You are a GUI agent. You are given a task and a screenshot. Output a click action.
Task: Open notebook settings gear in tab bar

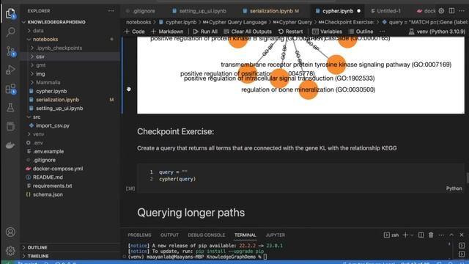click(x=441, y=11)
